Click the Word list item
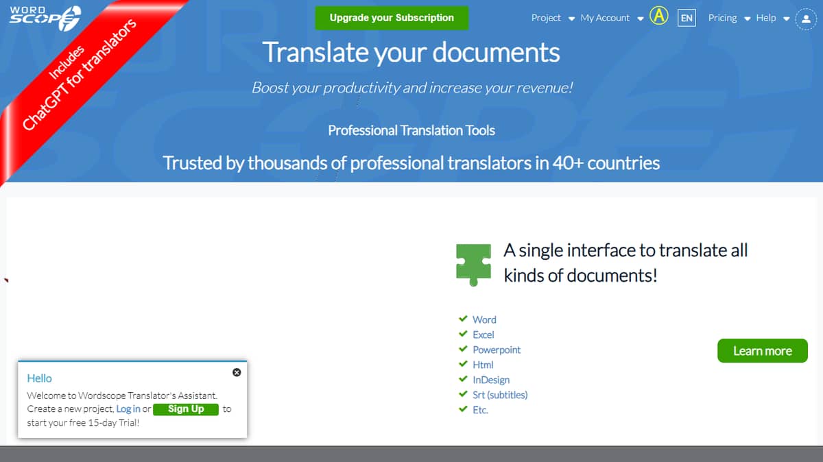 coord(484,319)
